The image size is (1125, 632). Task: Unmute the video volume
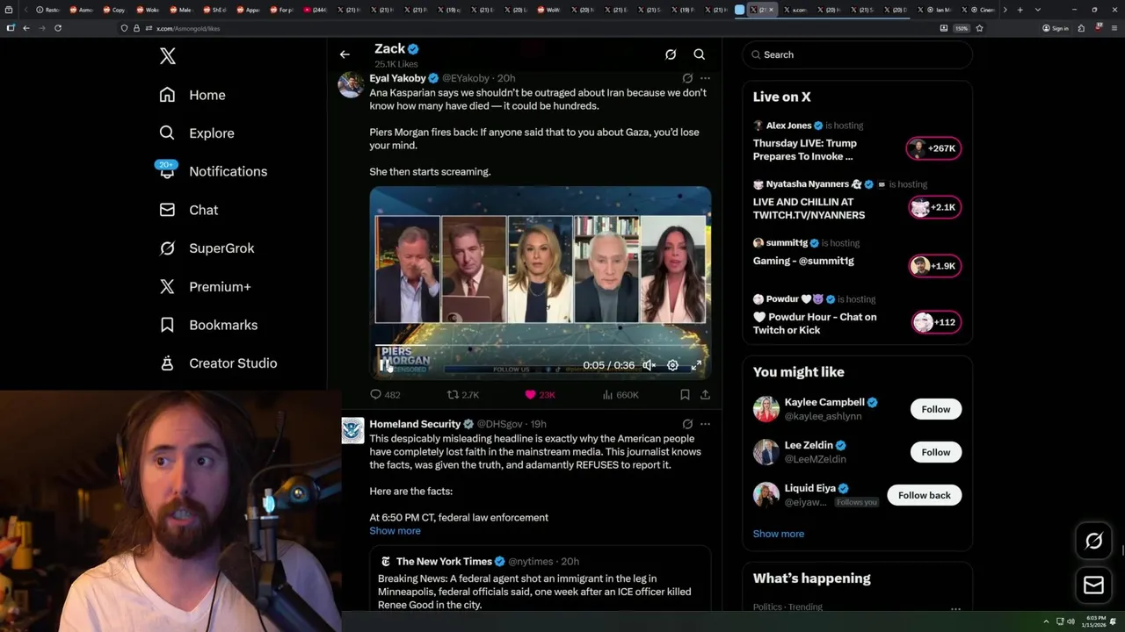click(649, 365)
